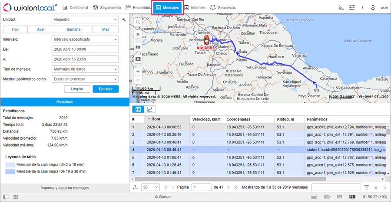Click the wrench icon beside Unidad
391x202 pixels.
(124, 20)
